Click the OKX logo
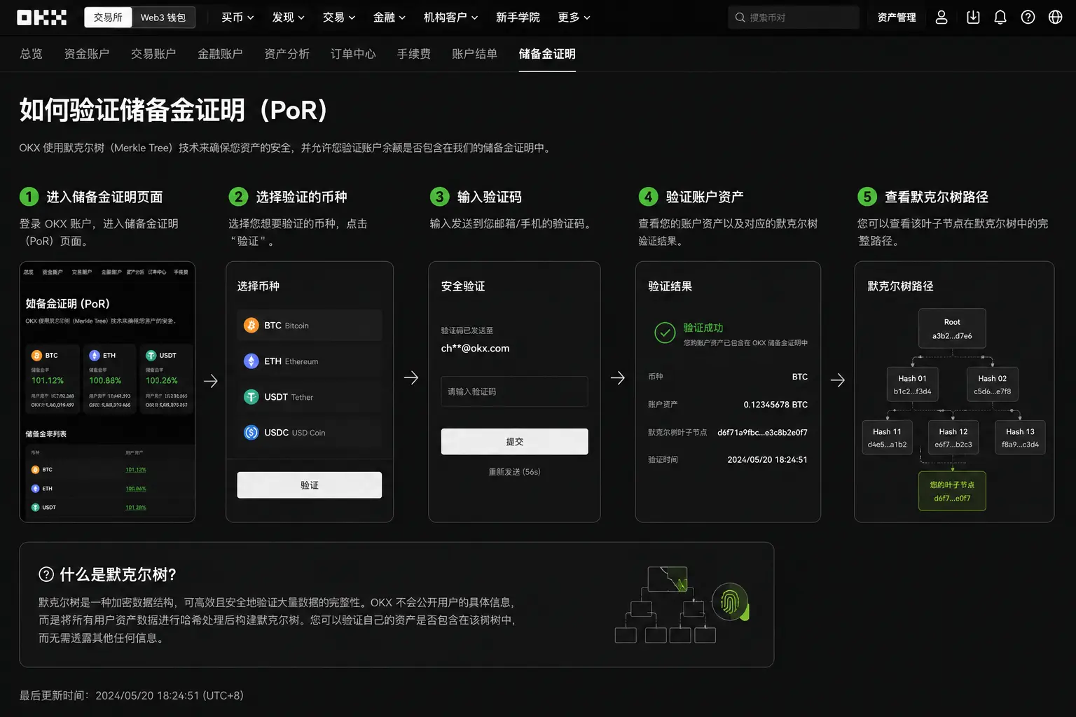Viewport: 1076px width, 717px height. pos(42,18)
